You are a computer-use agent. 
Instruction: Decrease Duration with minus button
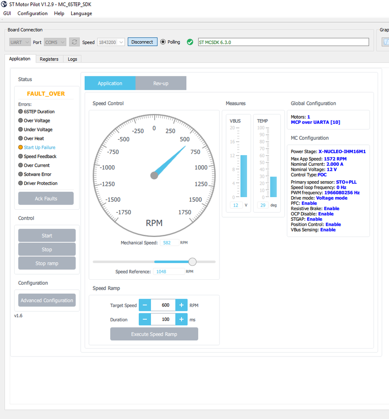click(145, 319)
